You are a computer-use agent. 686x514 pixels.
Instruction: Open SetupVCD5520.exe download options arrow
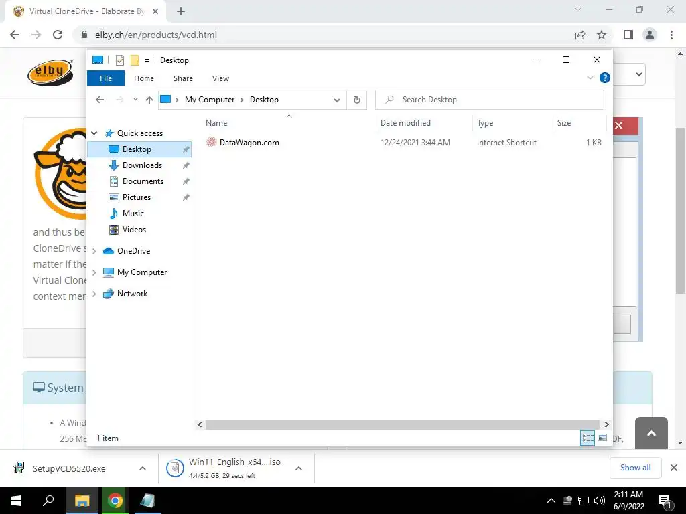(x=143, y=468)
